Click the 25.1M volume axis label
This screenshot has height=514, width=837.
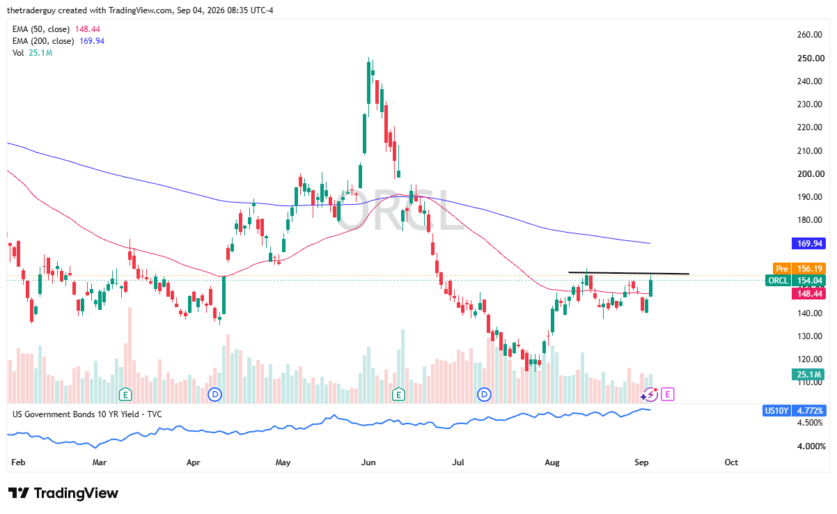[808, 375]
